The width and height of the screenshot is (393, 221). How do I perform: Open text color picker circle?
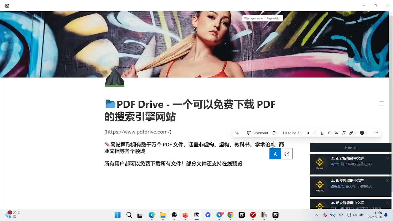pyautogui.click(x=363, y=133)
